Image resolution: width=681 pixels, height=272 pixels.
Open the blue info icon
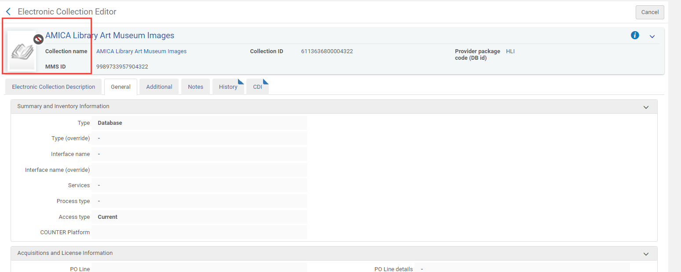[x=635, y=35]
